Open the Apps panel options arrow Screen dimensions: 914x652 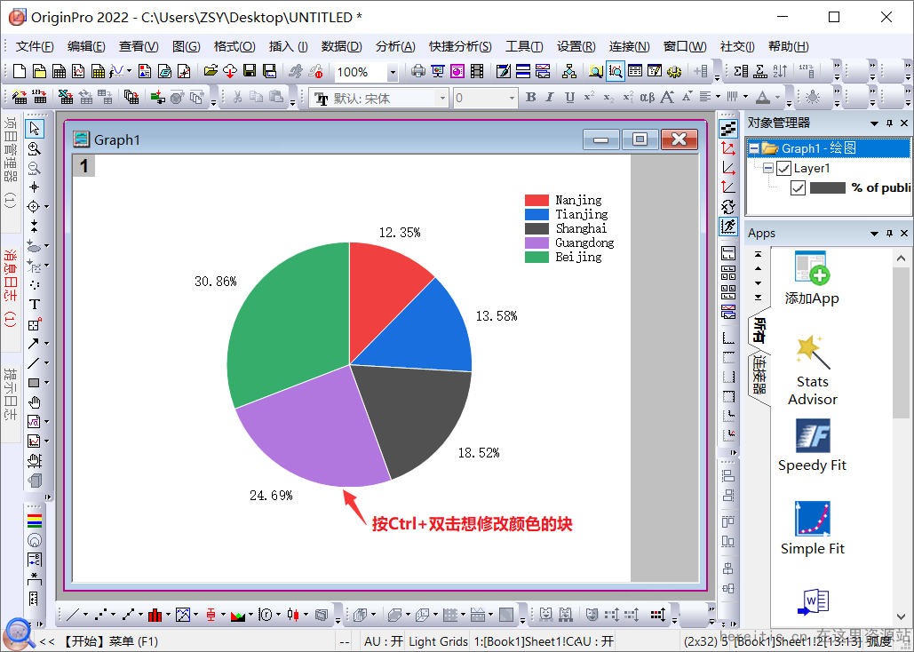(874, 234)
